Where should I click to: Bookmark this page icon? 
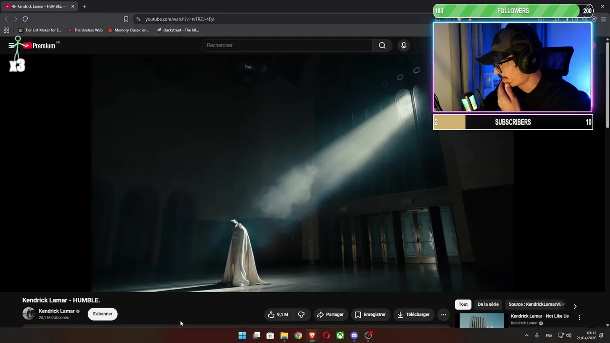point(126,19)
